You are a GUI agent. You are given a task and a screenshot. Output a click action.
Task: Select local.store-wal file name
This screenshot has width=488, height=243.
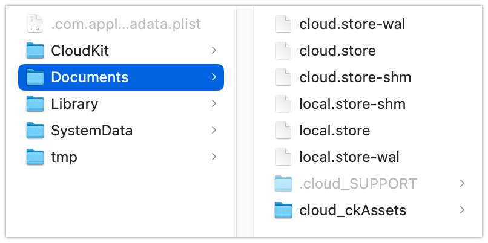[x=349, y=157]
